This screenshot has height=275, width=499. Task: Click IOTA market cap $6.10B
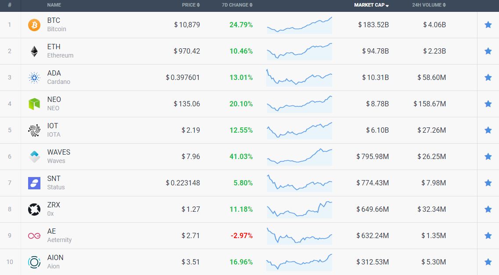[377, 130]
